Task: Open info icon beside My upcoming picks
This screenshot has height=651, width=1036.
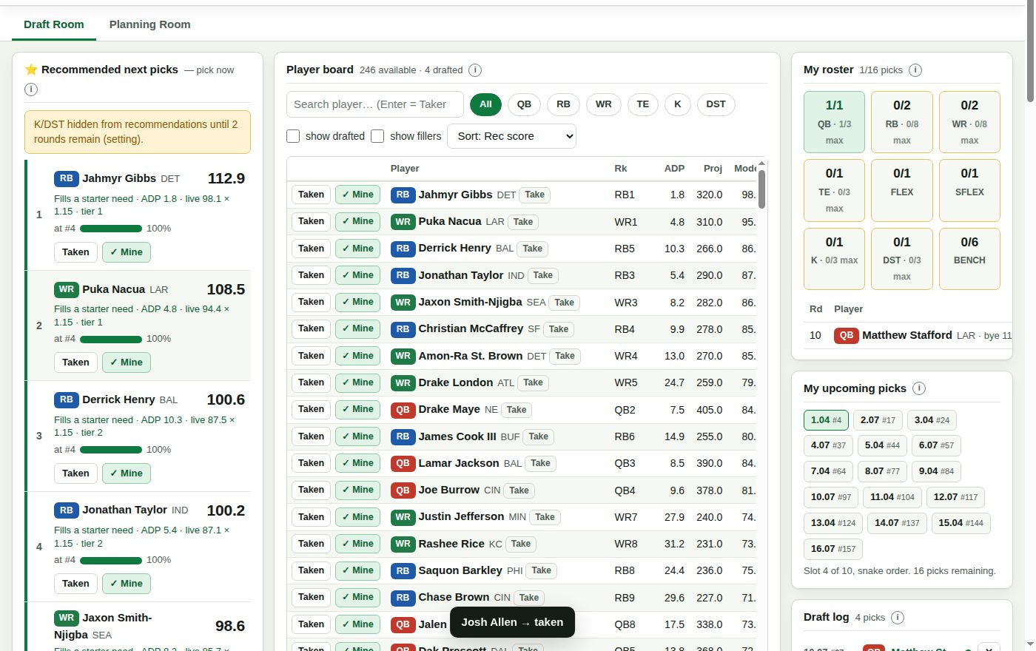Action: point(919,388)
